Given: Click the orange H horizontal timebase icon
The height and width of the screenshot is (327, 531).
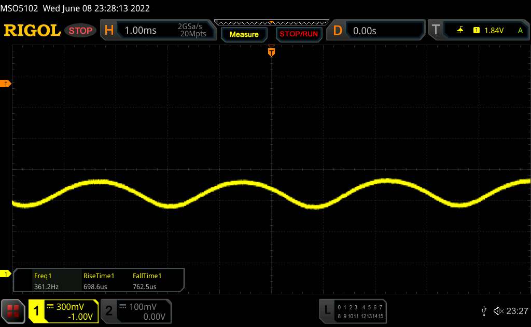Looking at the screenshot, I should [109, 31].
